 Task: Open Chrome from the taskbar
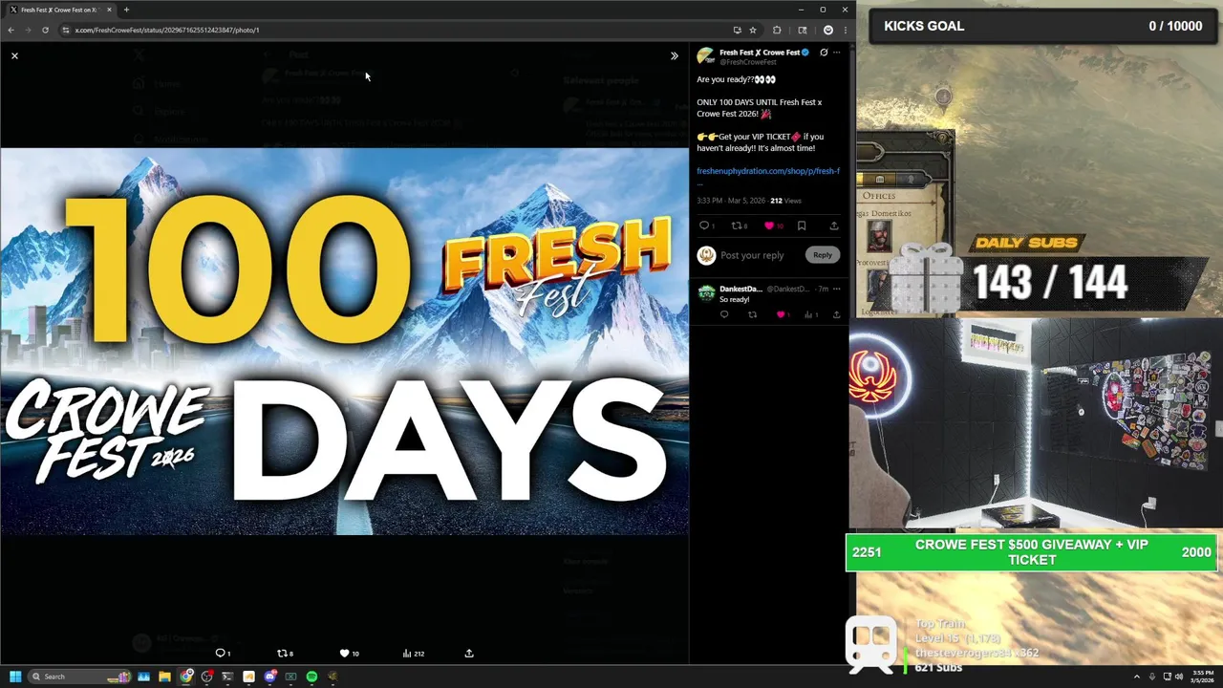[x=186, y=677]
